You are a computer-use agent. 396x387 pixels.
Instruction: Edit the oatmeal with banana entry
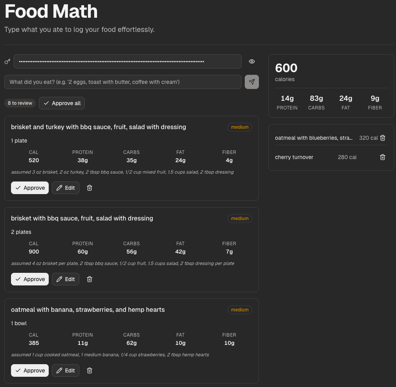pos(66,370)
